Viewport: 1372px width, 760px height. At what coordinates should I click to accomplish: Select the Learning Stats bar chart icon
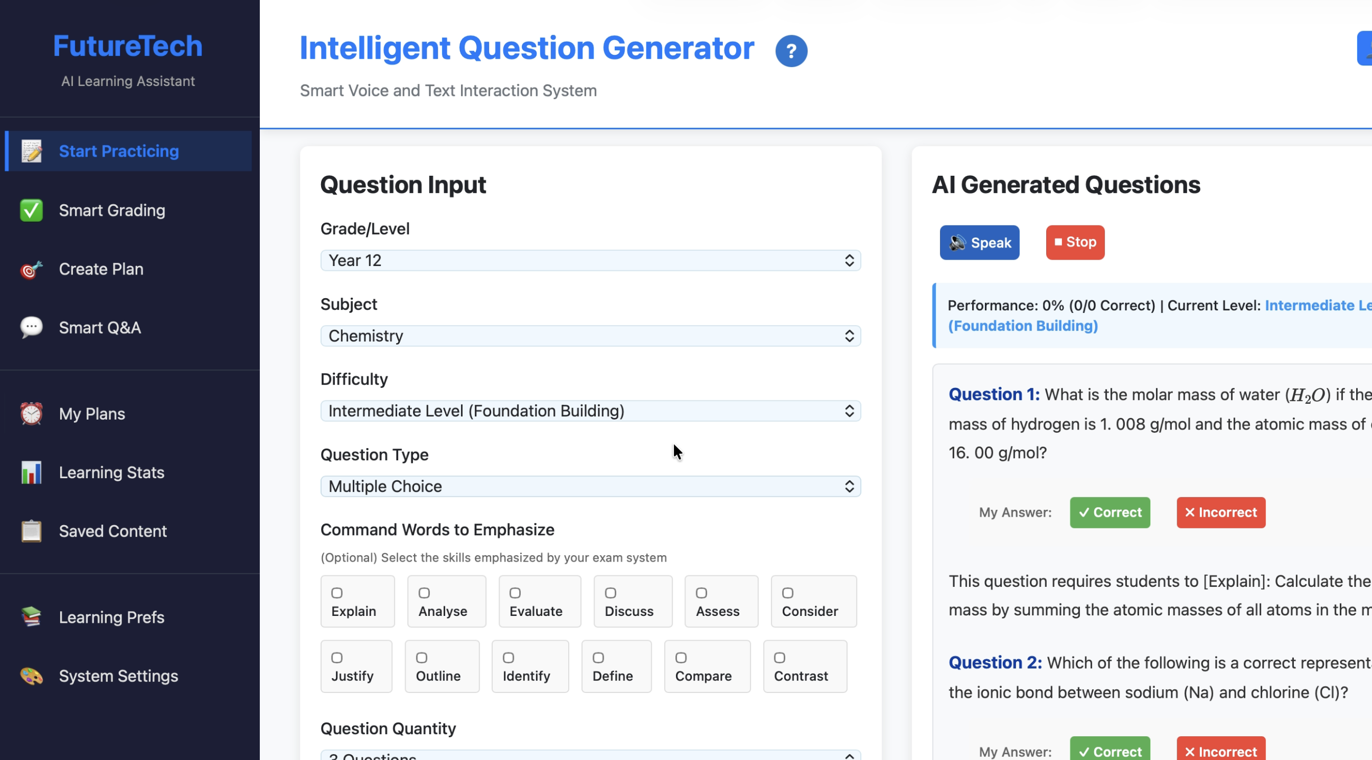point(32,472)
